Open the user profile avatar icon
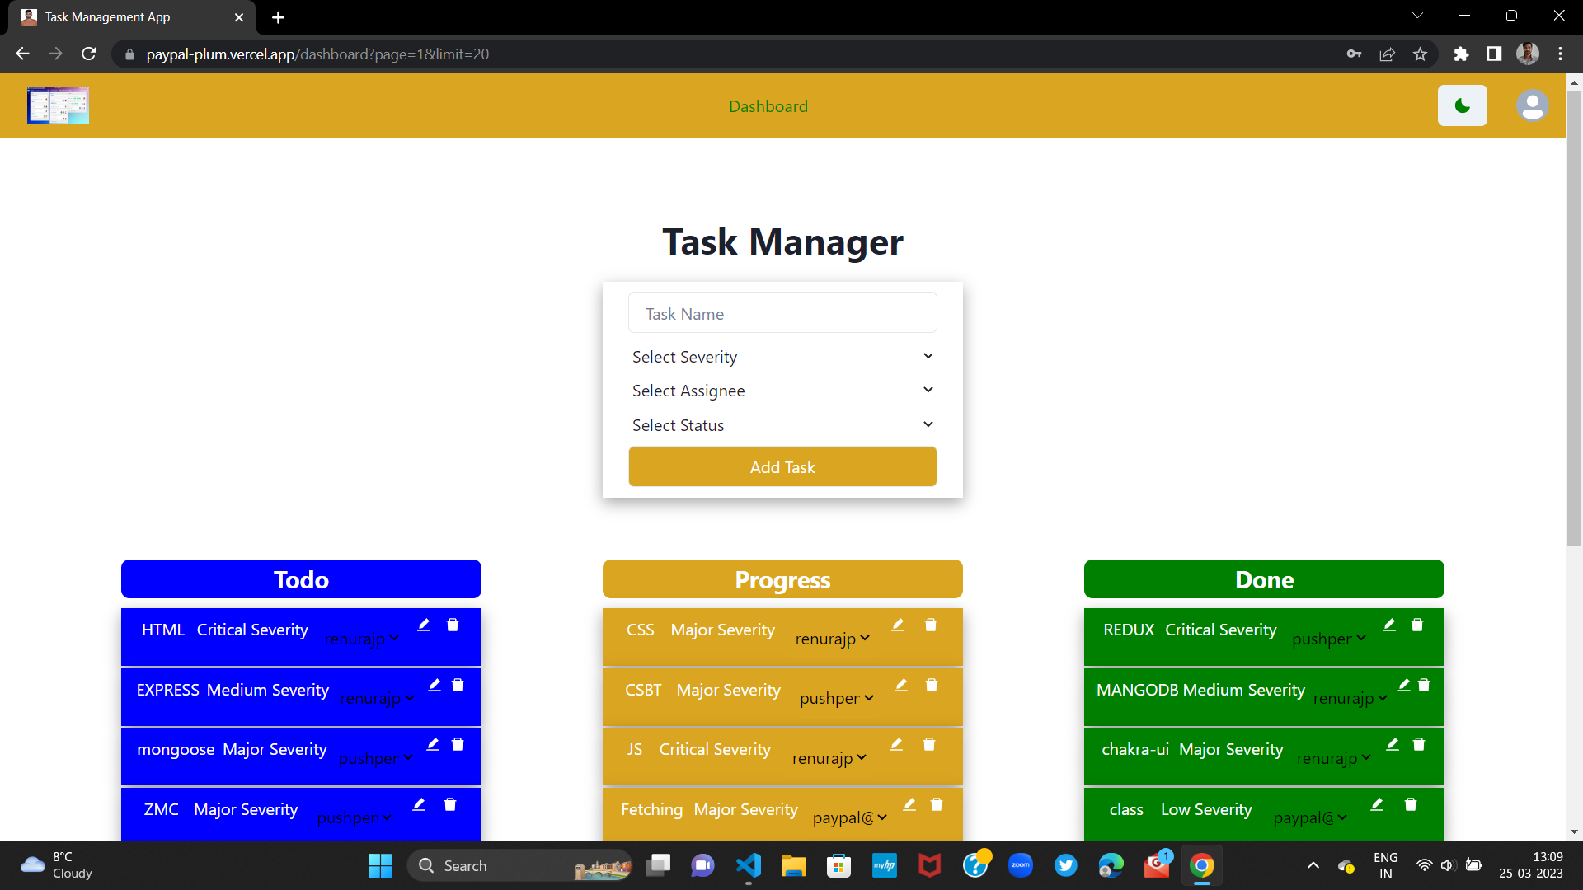Viewport: 1583px width, 890px height. (x=1532, y=105)
